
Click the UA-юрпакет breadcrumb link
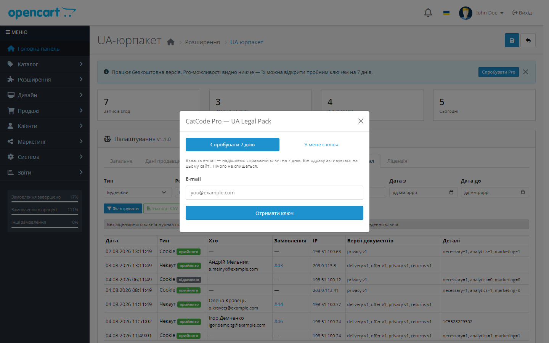[247, 42]
